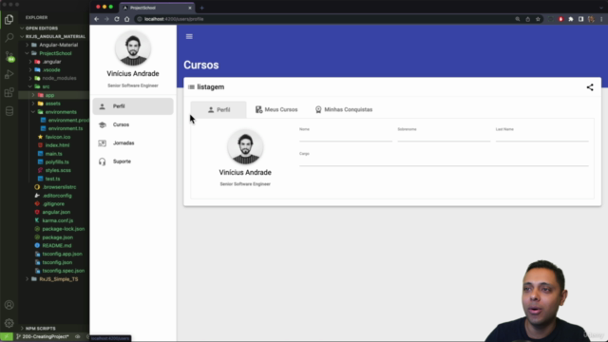608x342 pixels.
Task: Click the browser forward arrow
Action: click(106, 19)
